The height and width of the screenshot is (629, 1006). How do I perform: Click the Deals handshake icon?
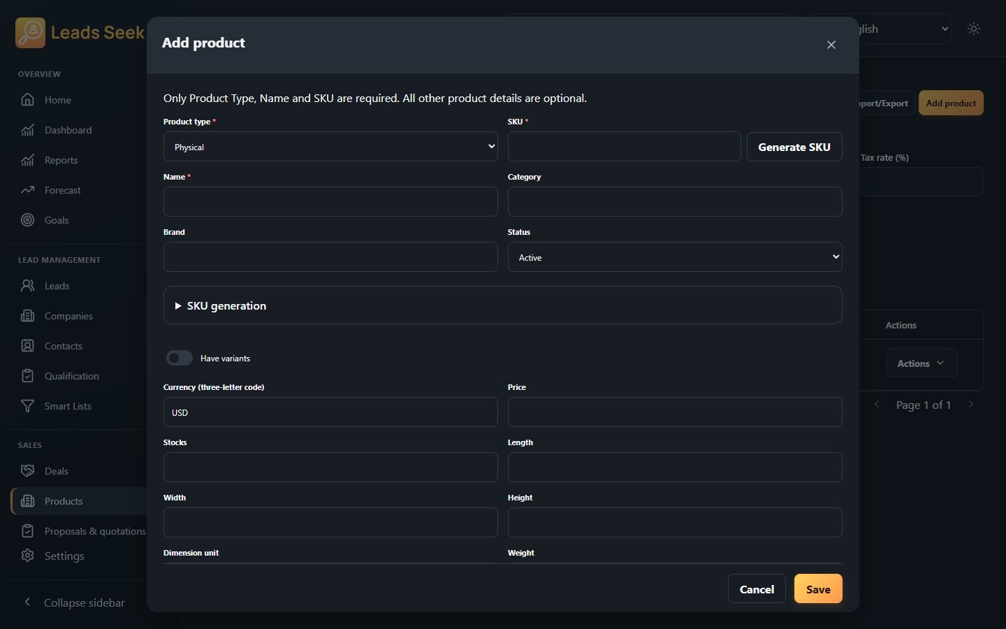point(27,471)
